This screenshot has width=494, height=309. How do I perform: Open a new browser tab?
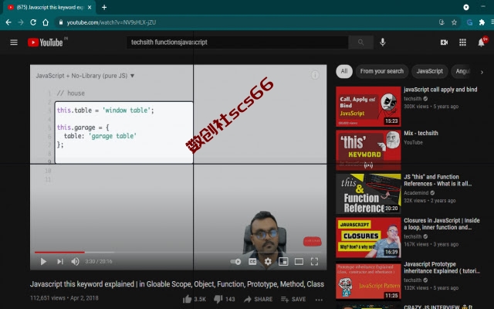pos(104,7)
